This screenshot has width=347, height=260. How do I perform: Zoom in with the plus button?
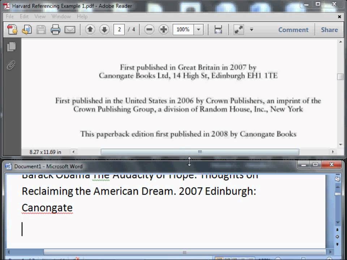[163, 29]
